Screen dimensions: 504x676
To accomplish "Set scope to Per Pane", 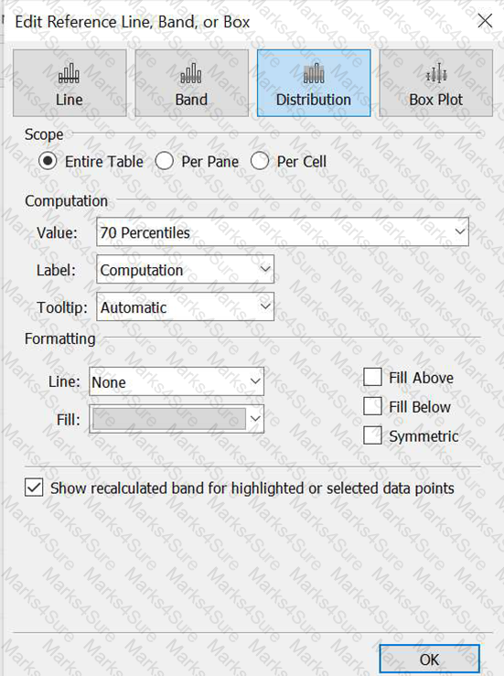I will pos(165,161).
